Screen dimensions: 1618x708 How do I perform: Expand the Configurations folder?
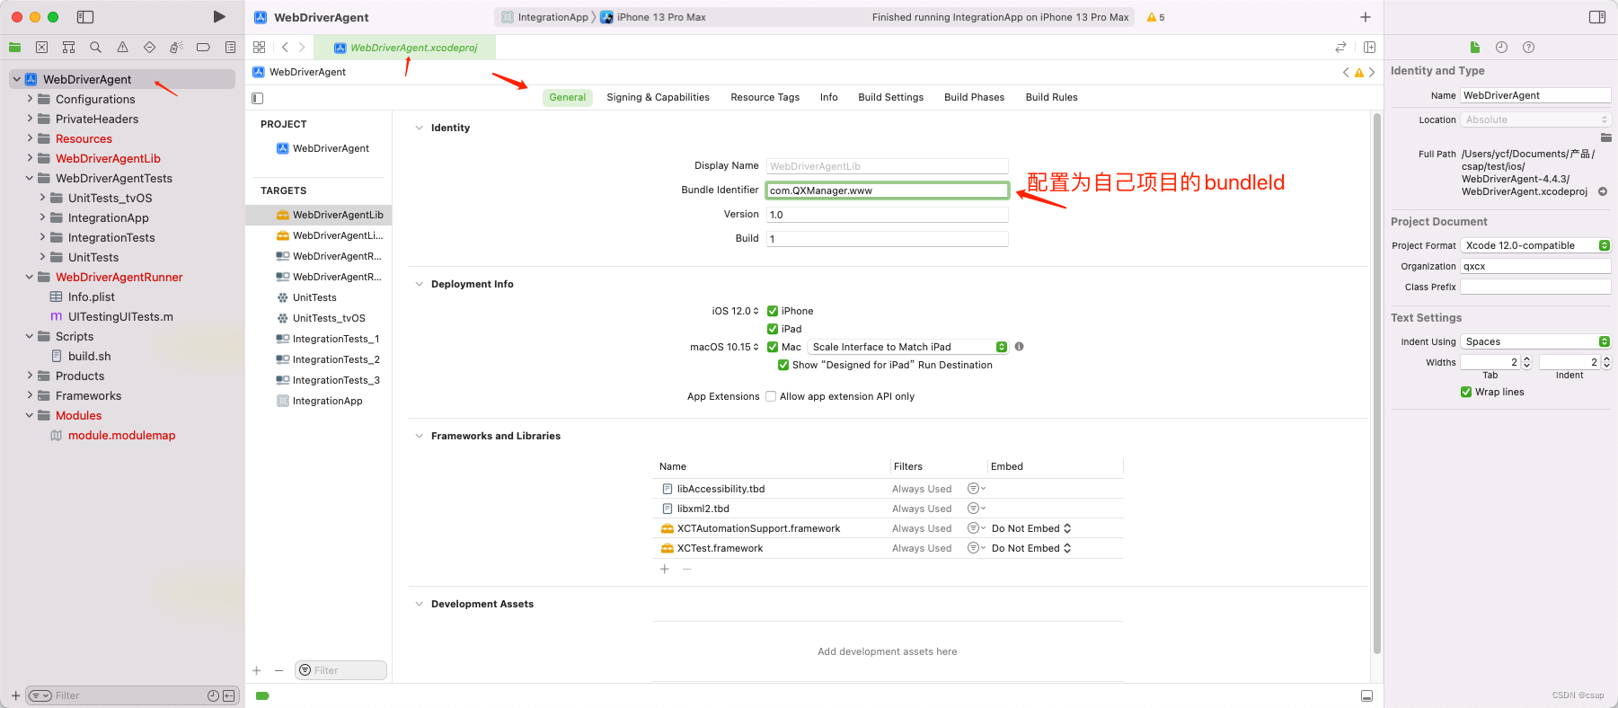[x=30, y=99]
